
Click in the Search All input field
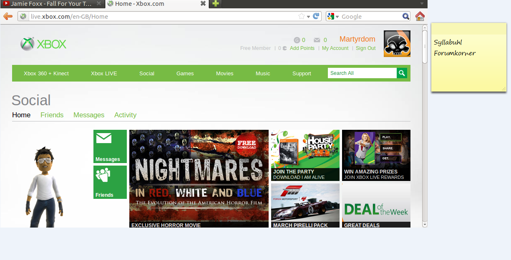coord(362,73)
